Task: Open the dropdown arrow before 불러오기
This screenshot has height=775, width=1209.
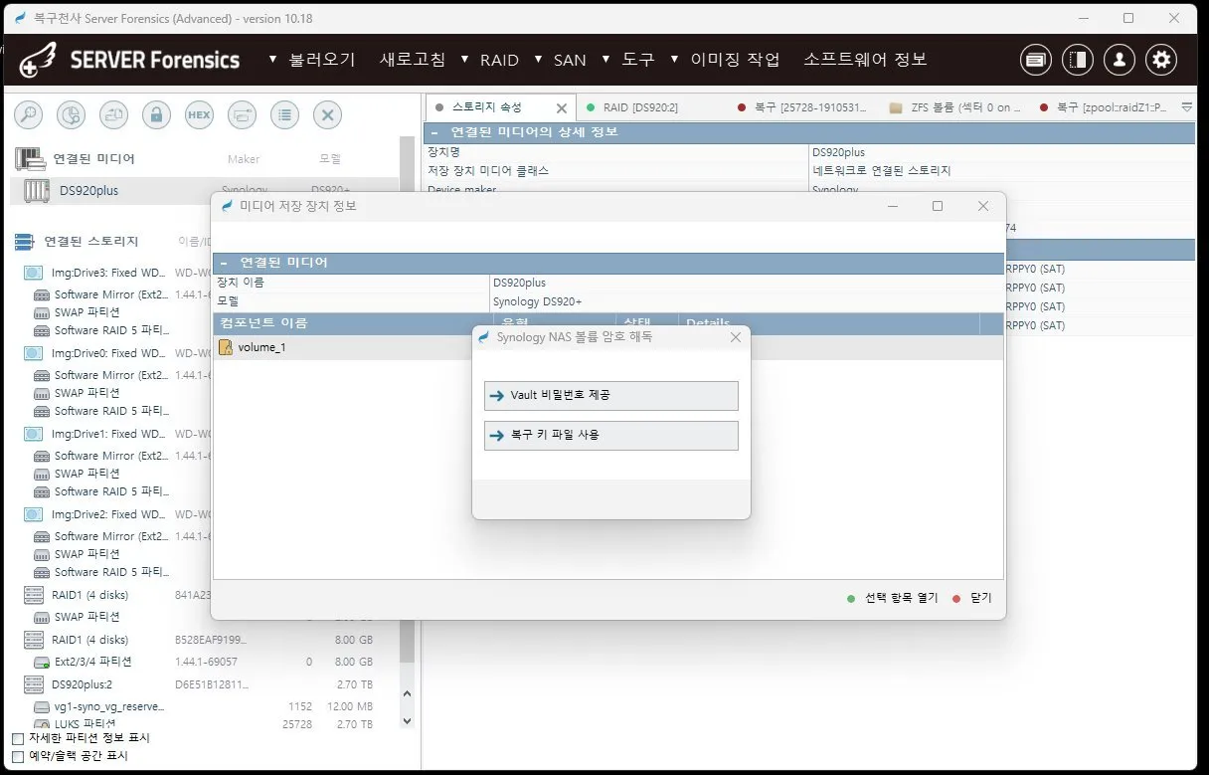Action: point(273,60)
